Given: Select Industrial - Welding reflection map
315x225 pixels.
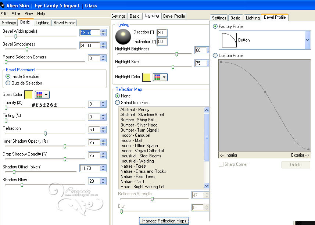Looking at the screenshot, I should coord(137,161).
